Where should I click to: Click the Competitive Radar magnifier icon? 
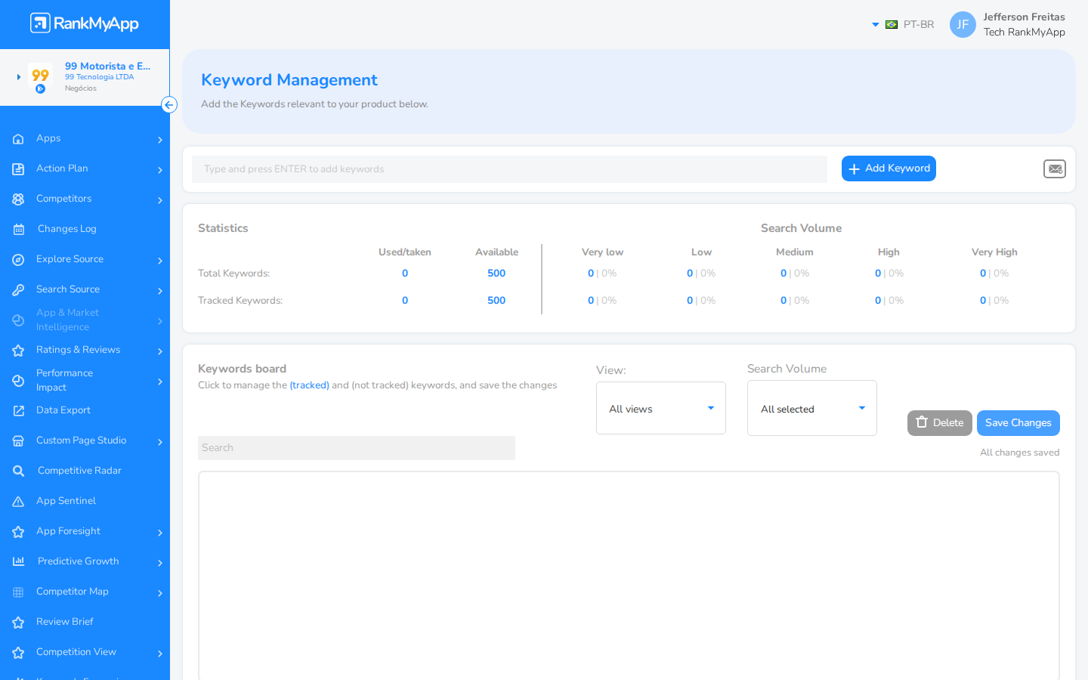pyautogui.click(x=18, y=471)
